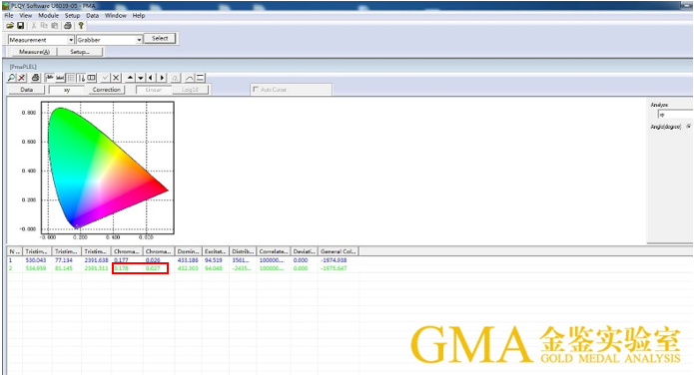Toggle the Auto Cursor checkbox
Screen dimensions: 694x376
point(256,89)
